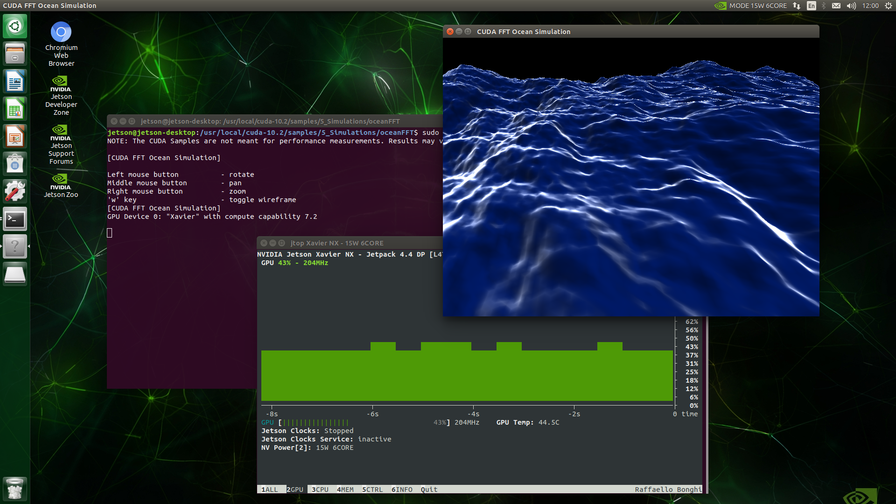Click the '0%' graph axis label

pyautogui.click(x=694, y=406)
